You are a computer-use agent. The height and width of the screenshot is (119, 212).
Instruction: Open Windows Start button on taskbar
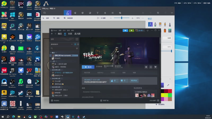click(x=3, y=117)
